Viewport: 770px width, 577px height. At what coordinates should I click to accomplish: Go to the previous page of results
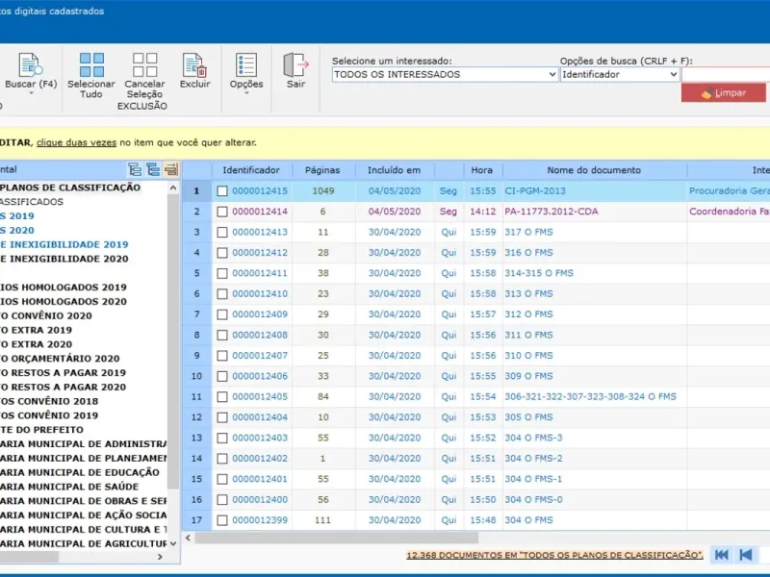[746, 555]
